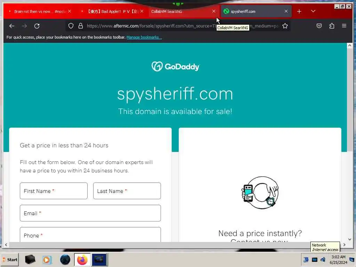Bookmark this page with the star
This screenshot has height=267, width=356.
pos(285,26)
